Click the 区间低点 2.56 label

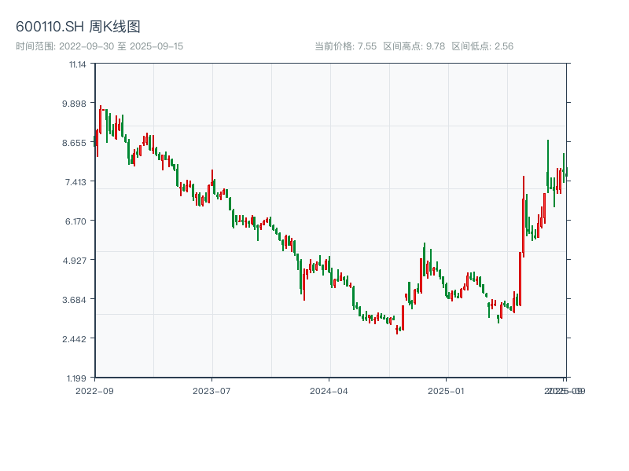(483, 46)
